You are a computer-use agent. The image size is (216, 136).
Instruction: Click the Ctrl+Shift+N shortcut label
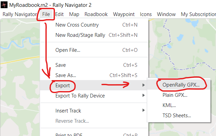pyautogui.click(x=123, y=35)
